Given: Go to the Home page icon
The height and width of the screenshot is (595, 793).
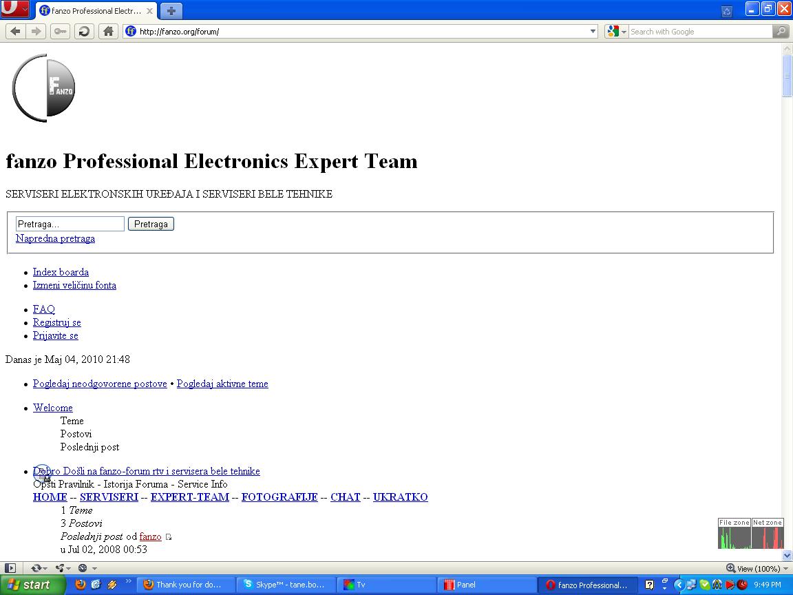Looking at the screenshot, I should click(107, 31).
